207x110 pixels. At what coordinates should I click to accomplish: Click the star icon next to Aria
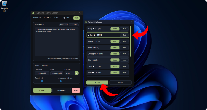92,41
